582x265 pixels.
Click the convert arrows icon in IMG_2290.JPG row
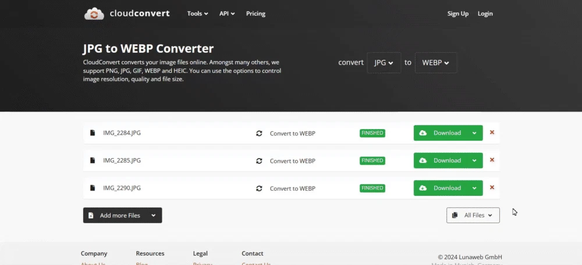click(259, 188)
